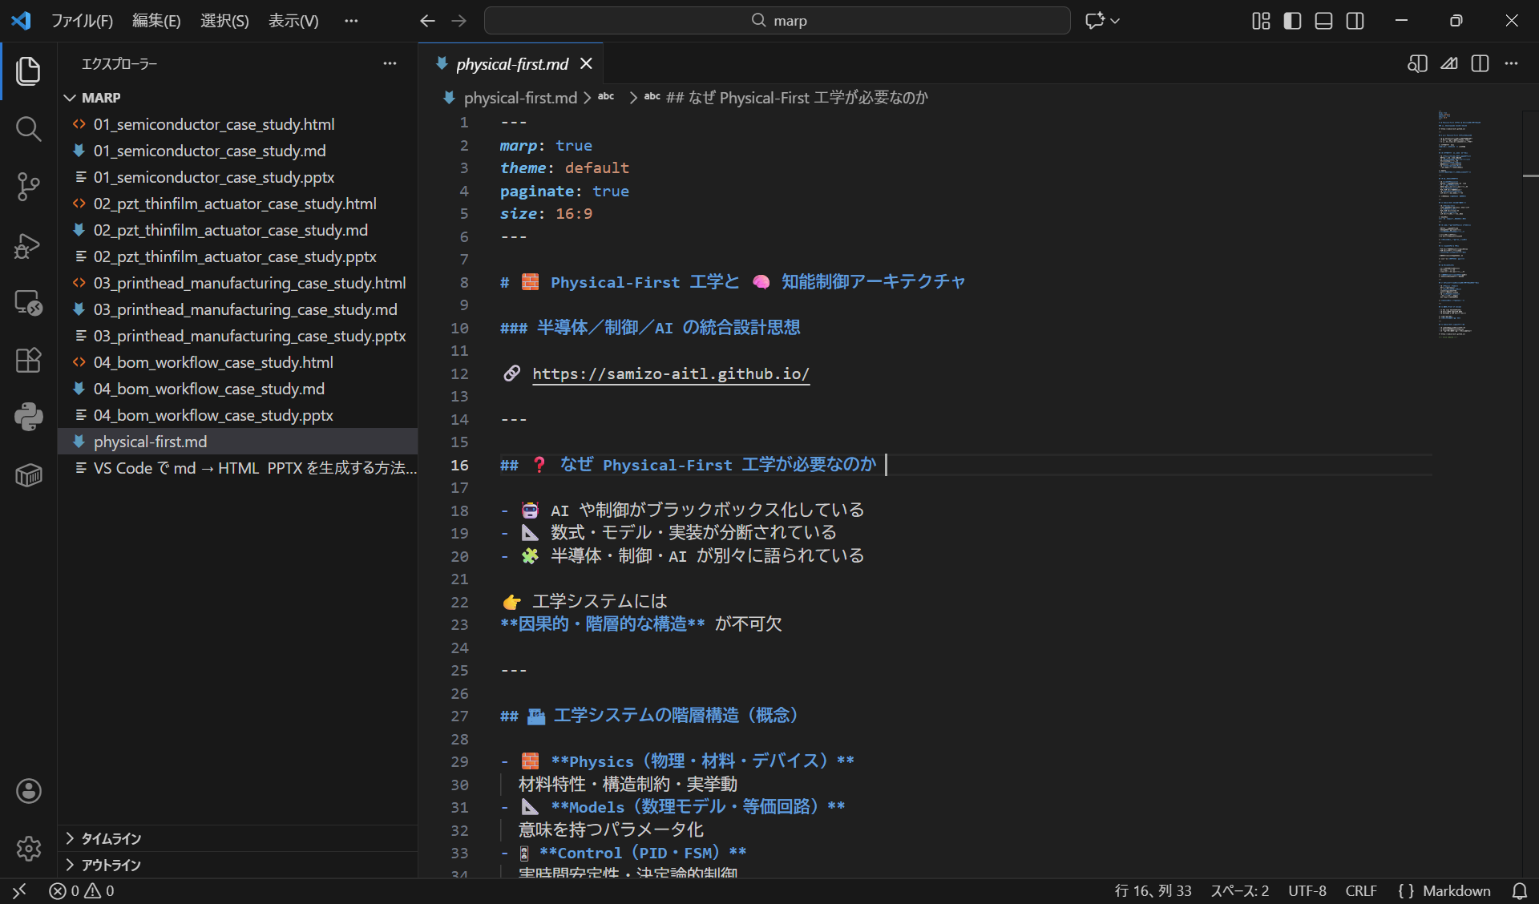The image size is (1539, 904).
Task: Toggle the primary sidebar visibility
Action: pyautogui.click(x=1291, y=21)
